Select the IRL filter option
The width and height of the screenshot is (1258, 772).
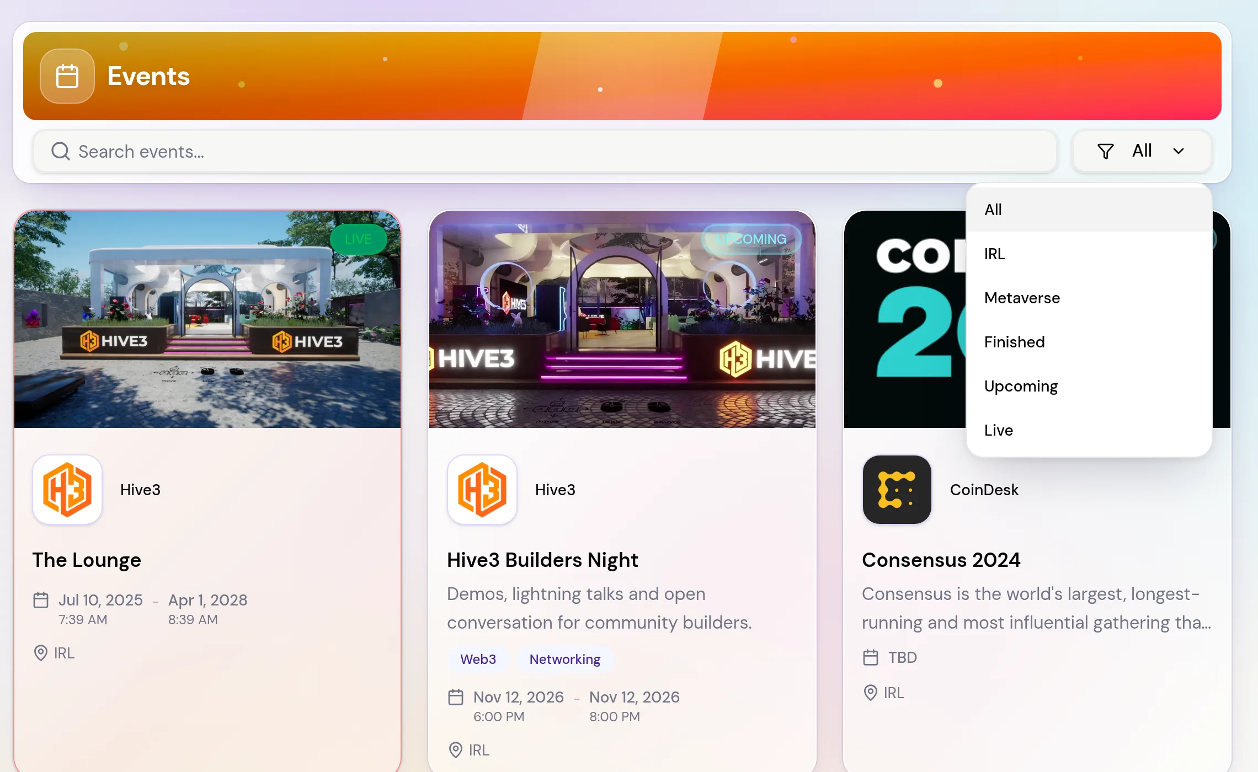click(x=1089, y=254)
